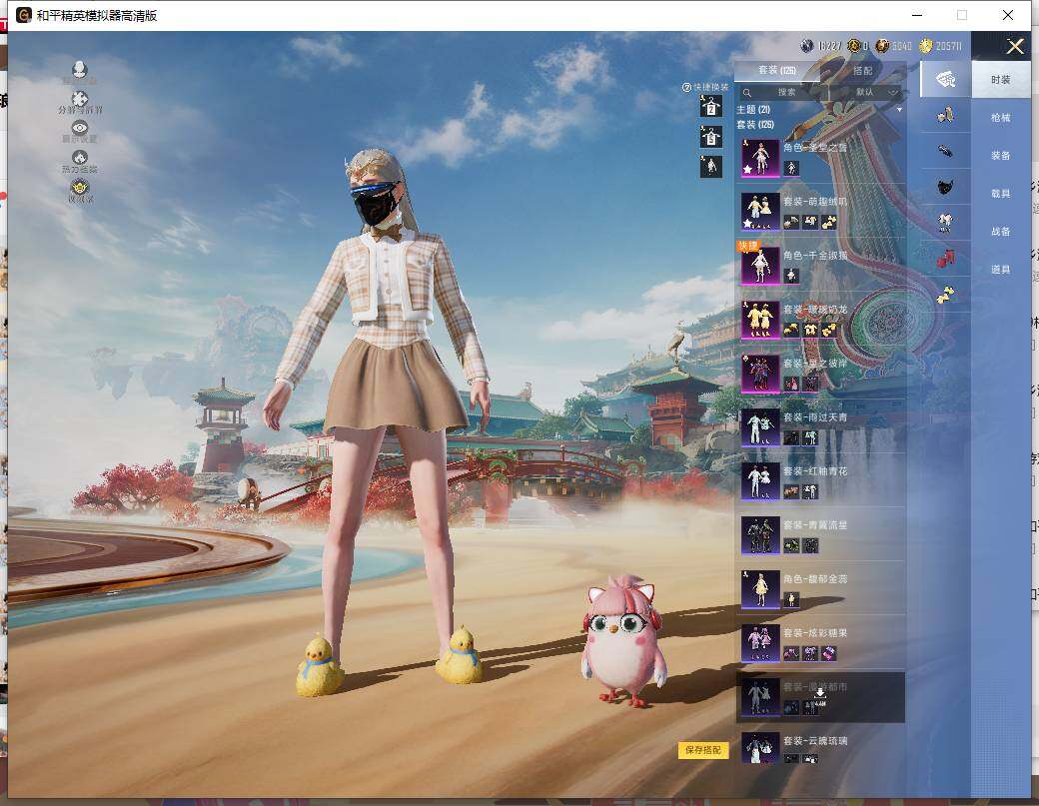Select the 角色-千金淑猫 outfit thumbnail
Image resolution: width=1039 pixels, height=806 pixels.
point(760,266)
